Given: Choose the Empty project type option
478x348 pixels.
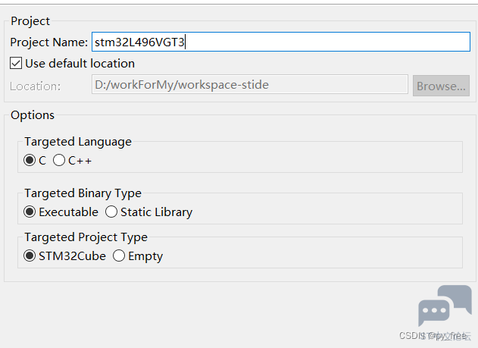Looking at the screenshot, I should click(x=119, y=256).
